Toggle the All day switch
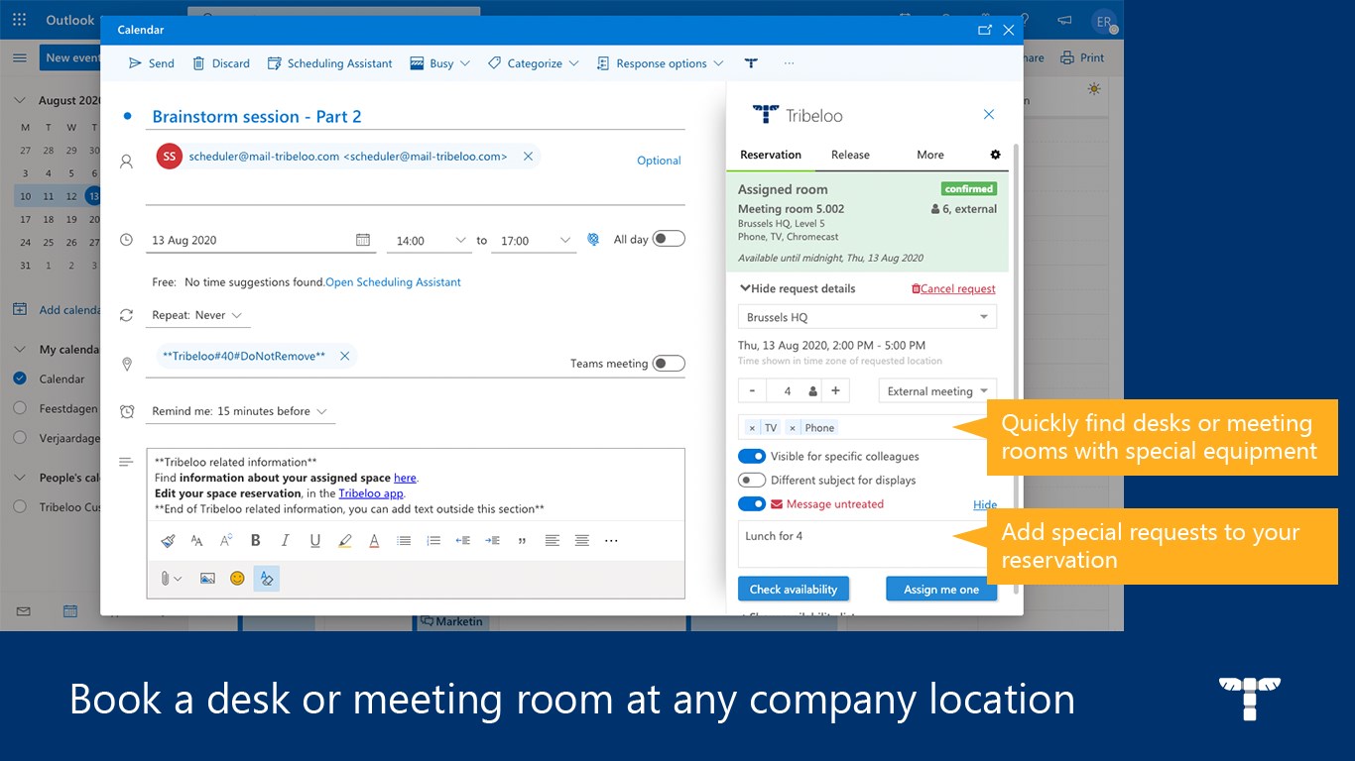Image resolution: width=1355 pixels, height=761 pixels. point(669,239)
